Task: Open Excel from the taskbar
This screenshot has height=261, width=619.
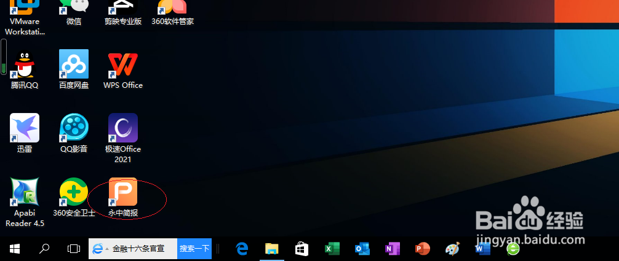Action: [x=332, y=249]
